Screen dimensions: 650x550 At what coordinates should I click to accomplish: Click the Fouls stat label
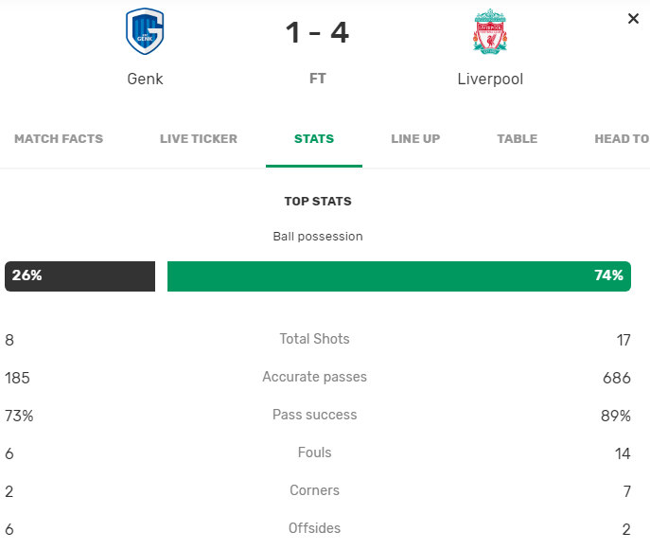click(314, 452)
